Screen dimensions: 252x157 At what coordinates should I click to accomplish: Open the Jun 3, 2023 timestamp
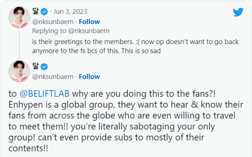point(70,12)
